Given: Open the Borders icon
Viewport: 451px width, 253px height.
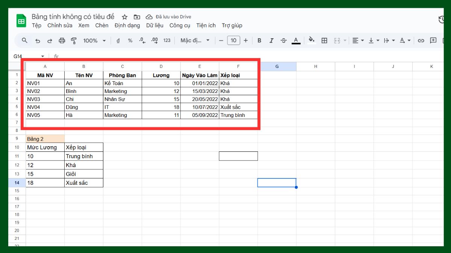Looking at the screenshot, I should [x=324, y=40].
